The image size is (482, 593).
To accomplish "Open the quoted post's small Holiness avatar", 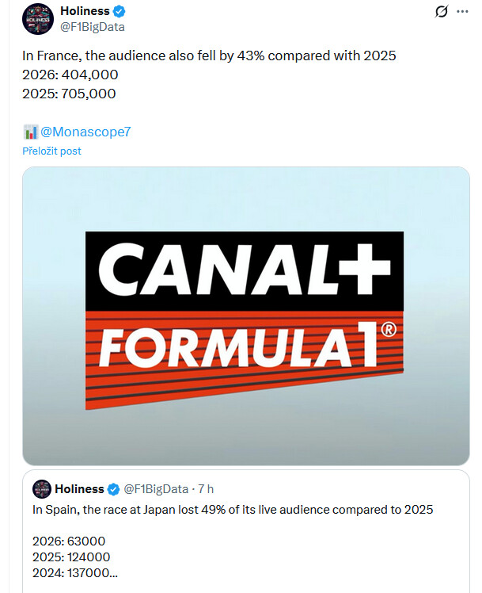I will click(42, 488).
